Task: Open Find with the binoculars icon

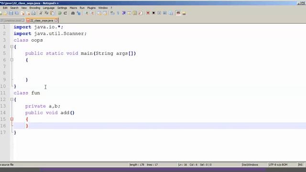Action: tap(73, 13)
